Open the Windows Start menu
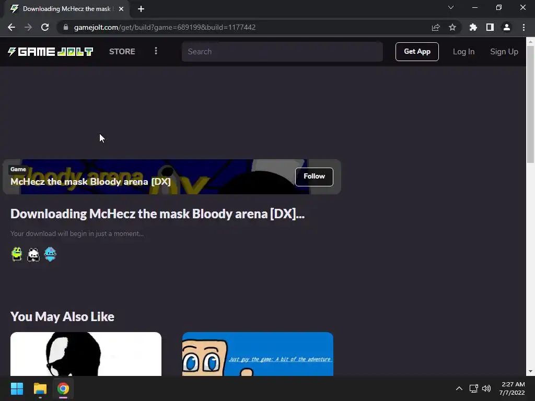The image size is (535, 401). pos(17,388)
